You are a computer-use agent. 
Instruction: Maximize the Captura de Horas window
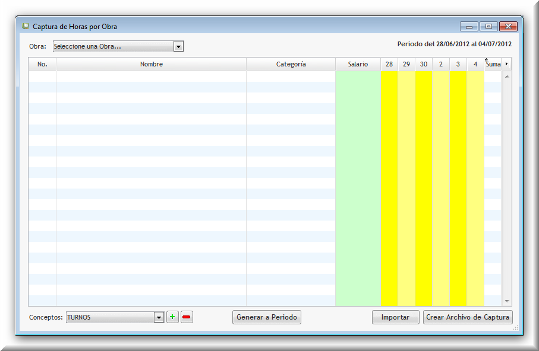[x=488, y=27]
